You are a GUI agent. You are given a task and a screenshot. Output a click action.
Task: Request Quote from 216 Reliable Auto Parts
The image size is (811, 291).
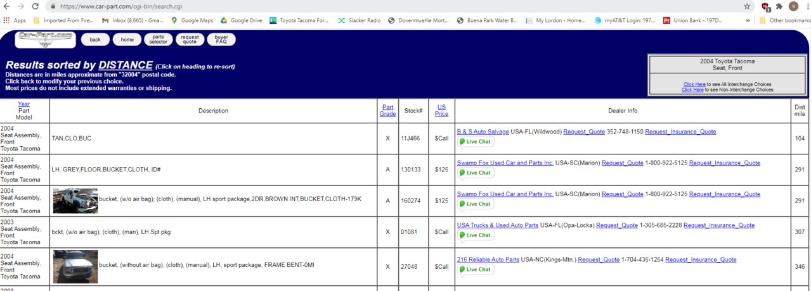[599, 259]
